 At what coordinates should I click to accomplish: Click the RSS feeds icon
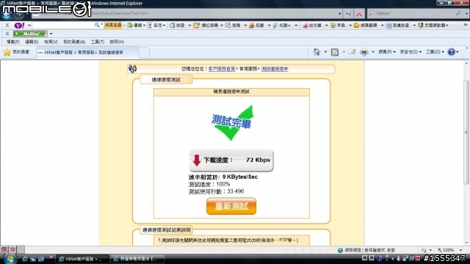[335, 52]
